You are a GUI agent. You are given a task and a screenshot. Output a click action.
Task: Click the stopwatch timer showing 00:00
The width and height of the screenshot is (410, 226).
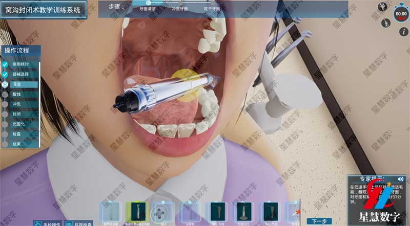pyautogui.click(x=400, y=14)
